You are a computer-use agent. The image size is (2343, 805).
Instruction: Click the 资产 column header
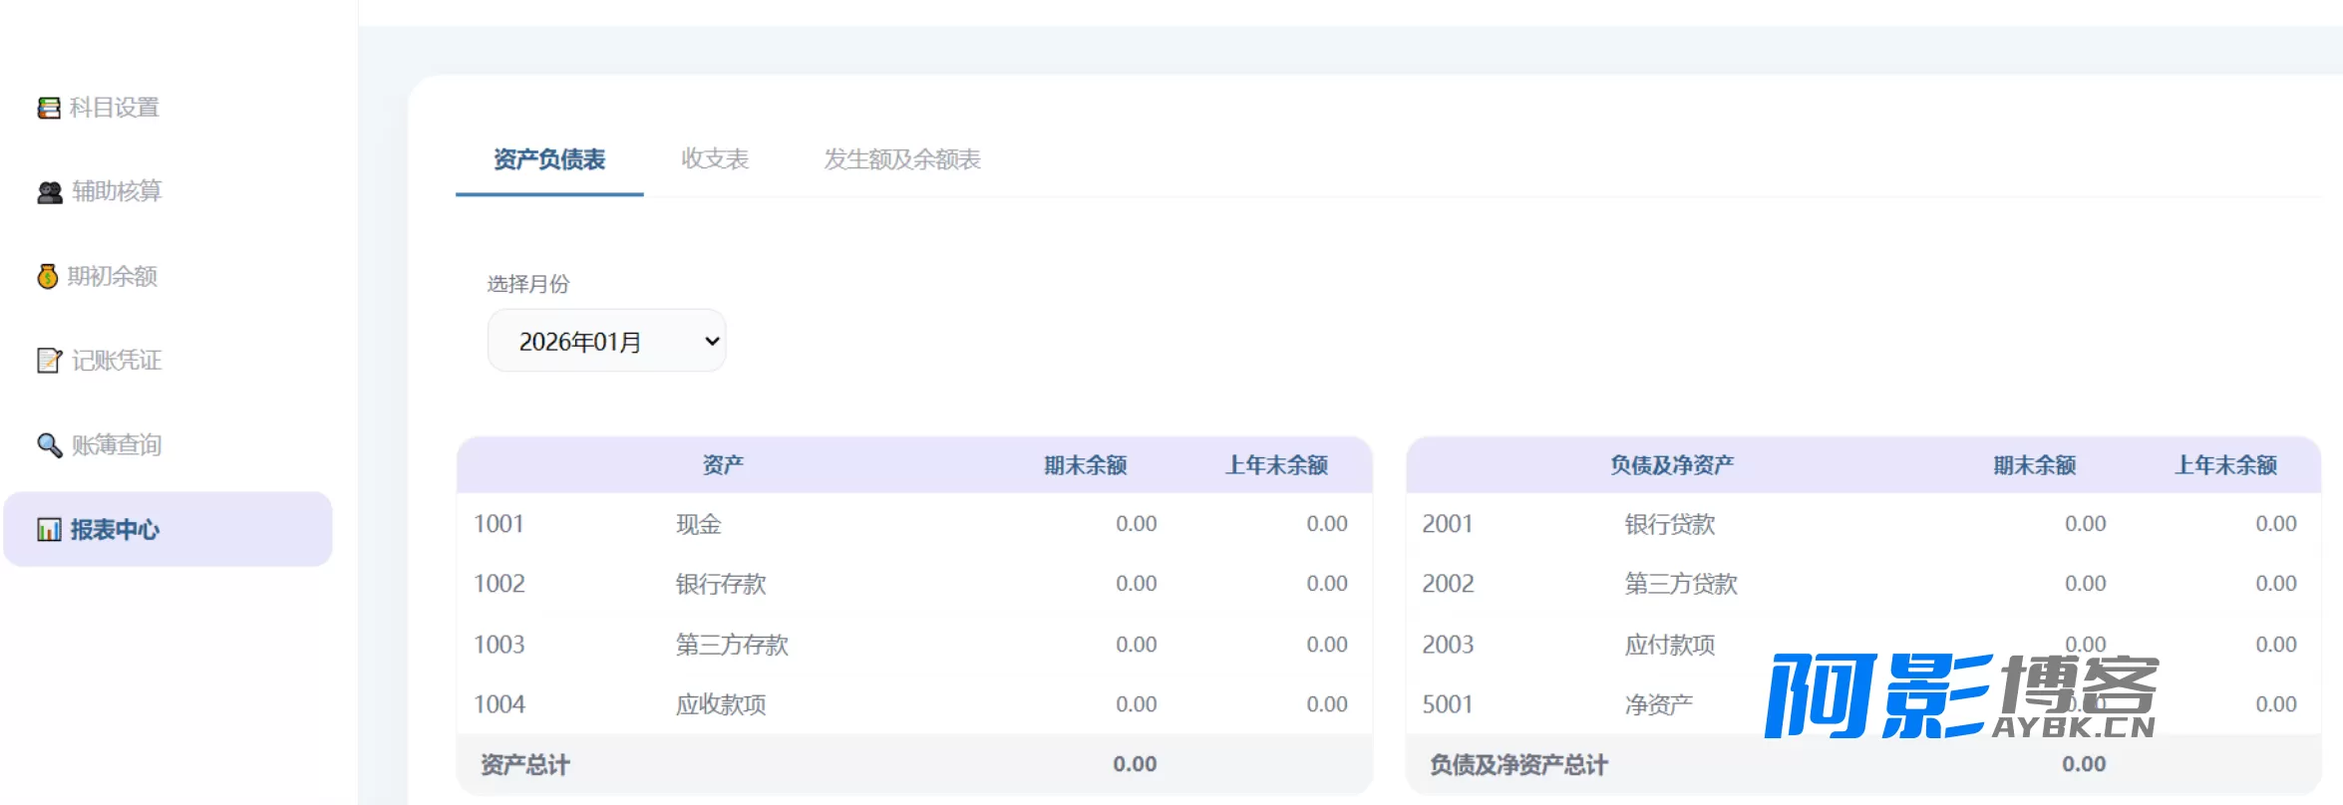pos(723,465)
